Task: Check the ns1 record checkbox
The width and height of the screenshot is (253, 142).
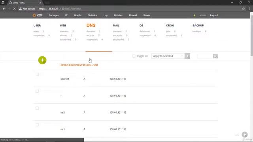Action: (x=37, y=125)
